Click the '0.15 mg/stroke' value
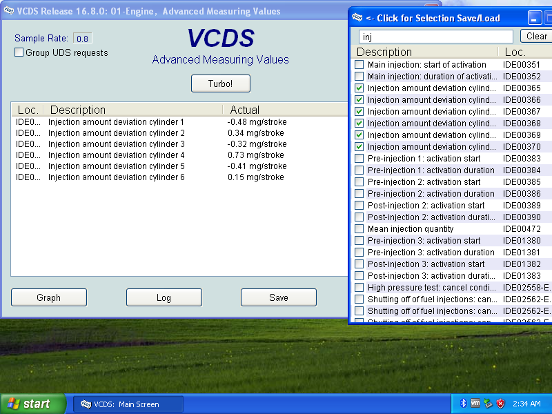 pos(256,177)
